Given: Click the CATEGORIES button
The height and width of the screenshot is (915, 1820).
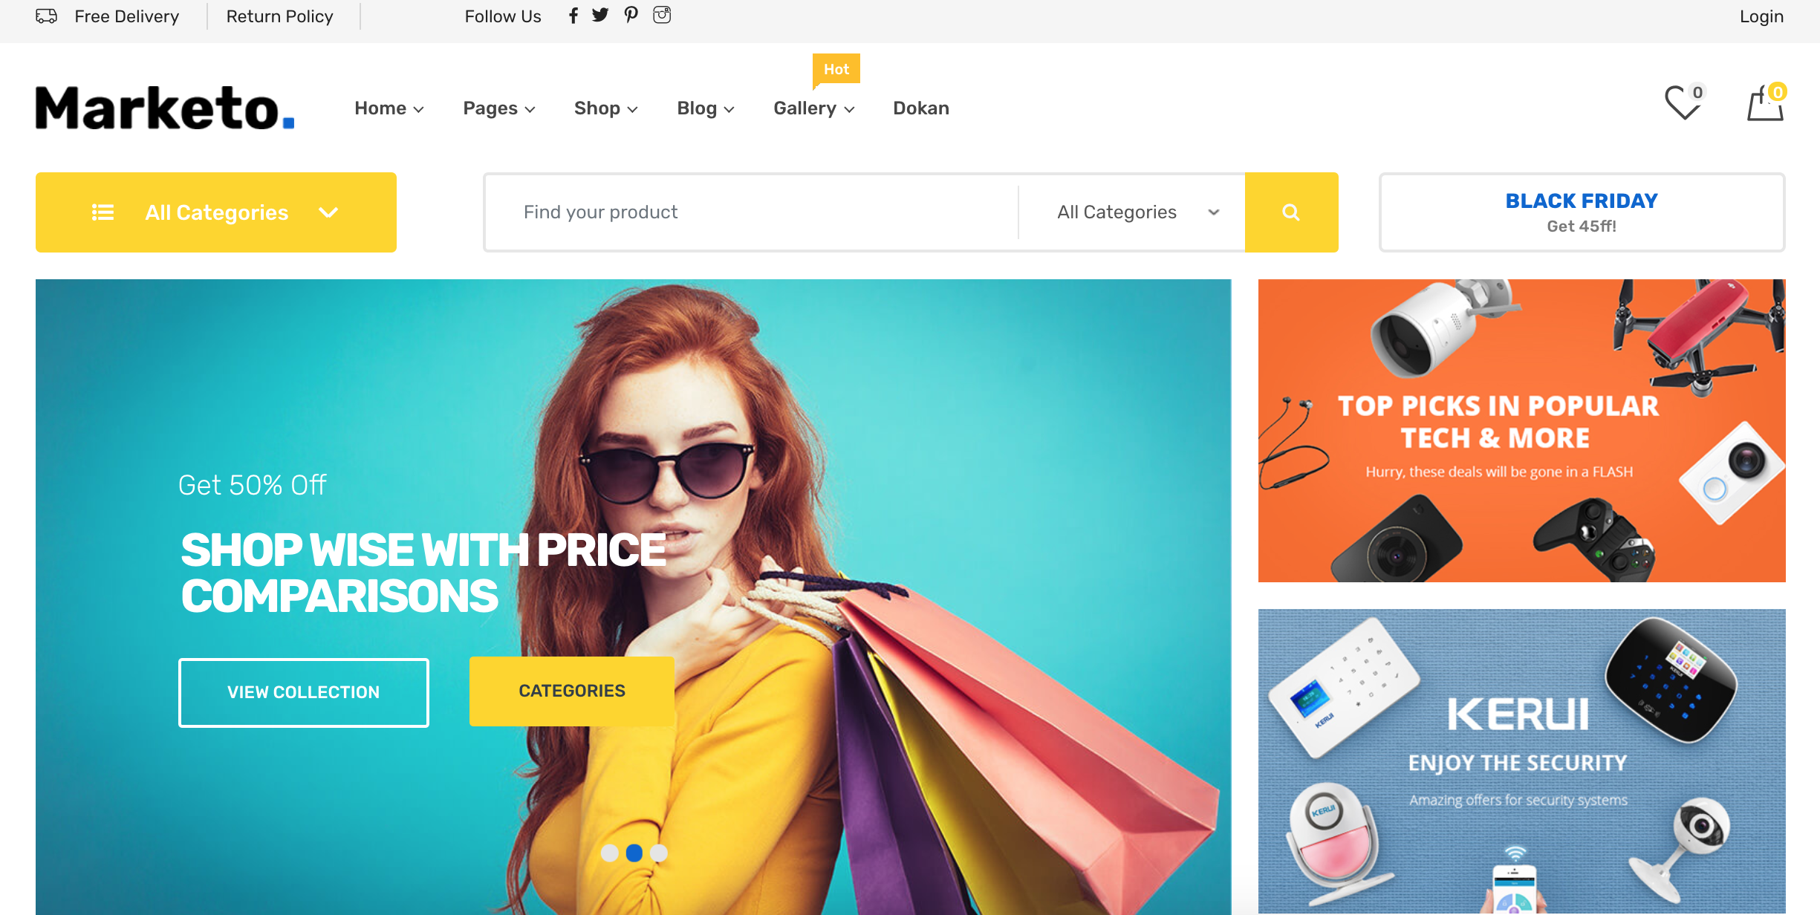Looking at the screenshot, I should tap(572, 691).
